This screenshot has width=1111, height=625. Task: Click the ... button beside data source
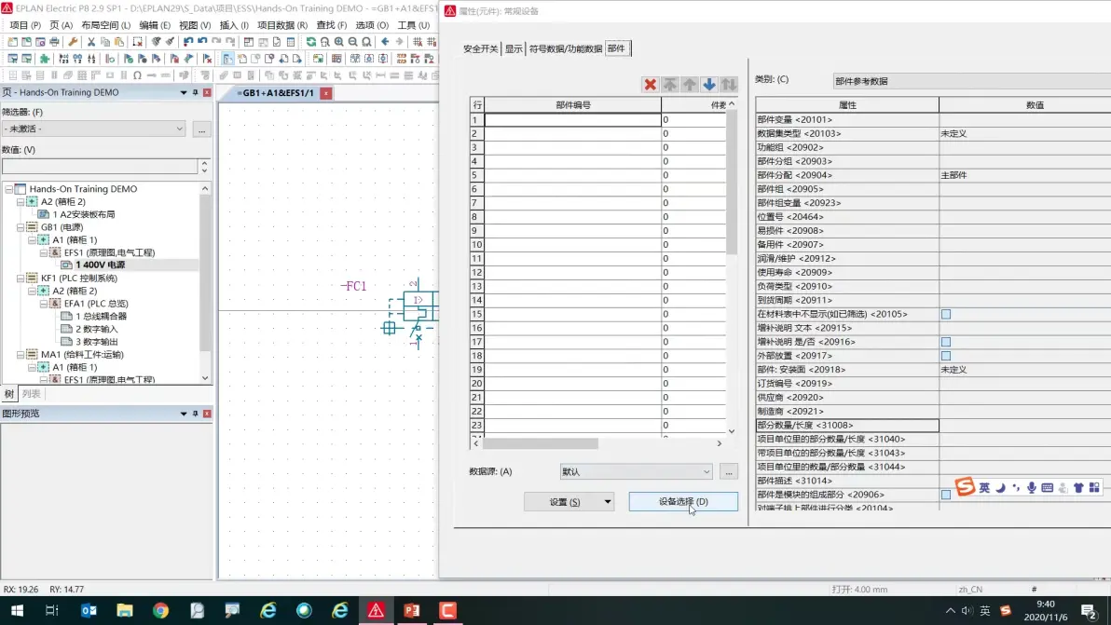click(x=728, y=472)
